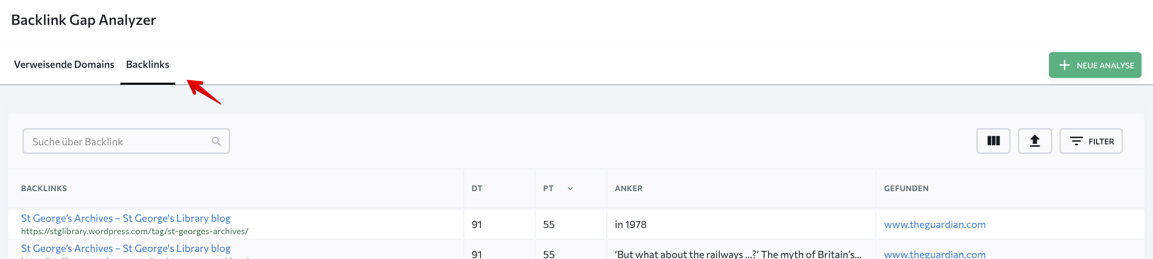The image size is (1153, 259).
Task: Open second row St George's Archives link
Action: pos(126,248)
